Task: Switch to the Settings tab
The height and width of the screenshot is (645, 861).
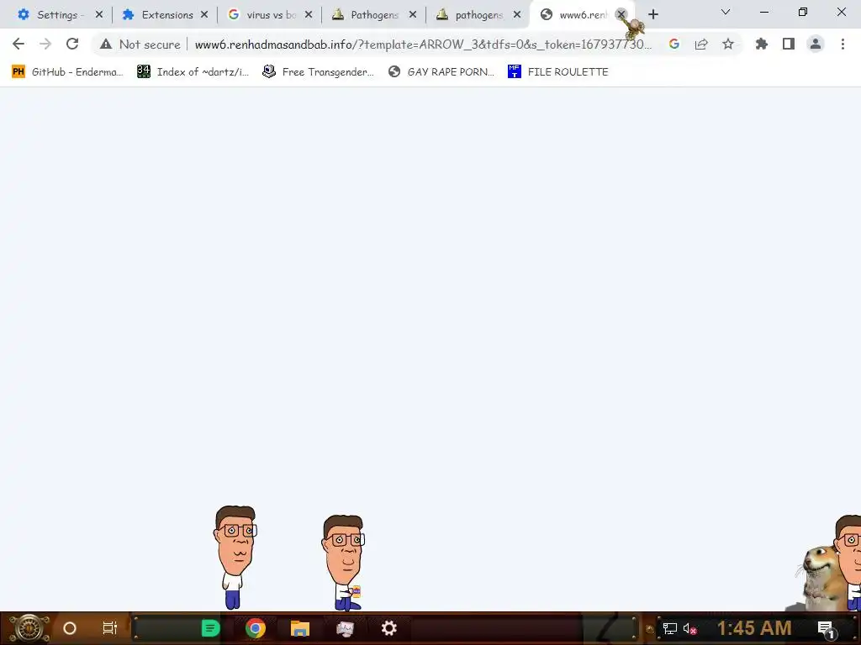Action: [x=52, y=15]
